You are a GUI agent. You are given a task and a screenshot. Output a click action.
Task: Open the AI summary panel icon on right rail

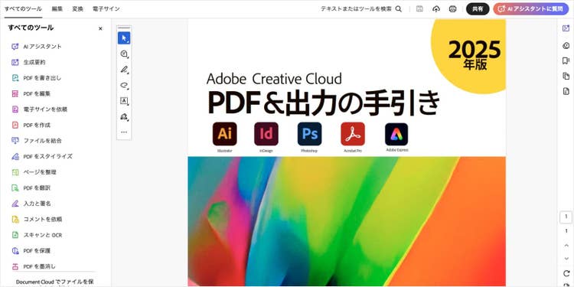pos(566,28)
